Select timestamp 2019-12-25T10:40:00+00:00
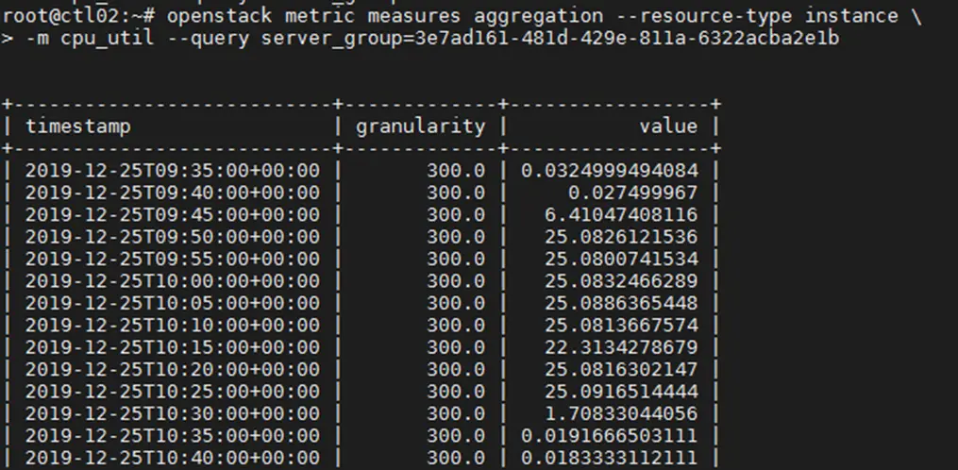 pos(173,458)
